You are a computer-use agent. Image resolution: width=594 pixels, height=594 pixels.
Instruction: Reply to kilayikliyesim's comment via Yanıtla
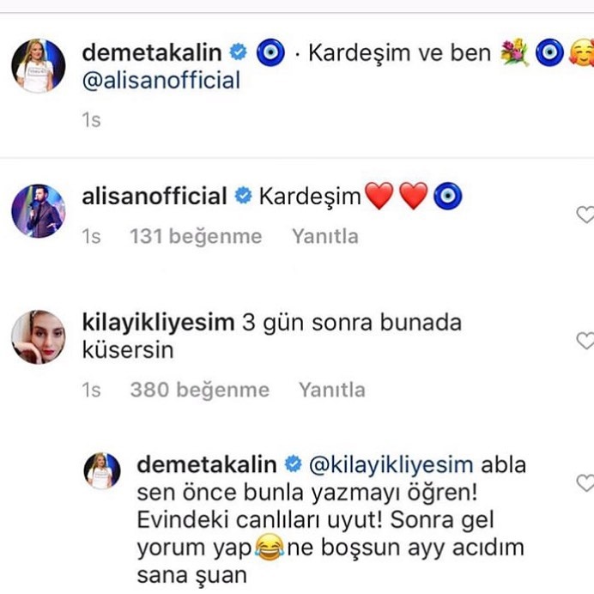[x=332, y=390]
